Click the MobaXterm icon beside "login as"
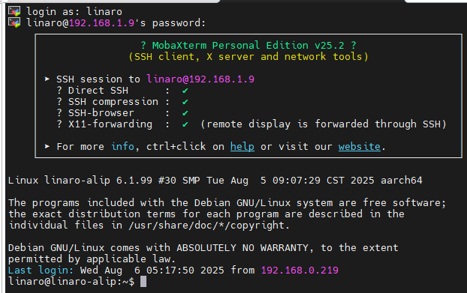This screenshot has width=467, height=293. (14, 11)
